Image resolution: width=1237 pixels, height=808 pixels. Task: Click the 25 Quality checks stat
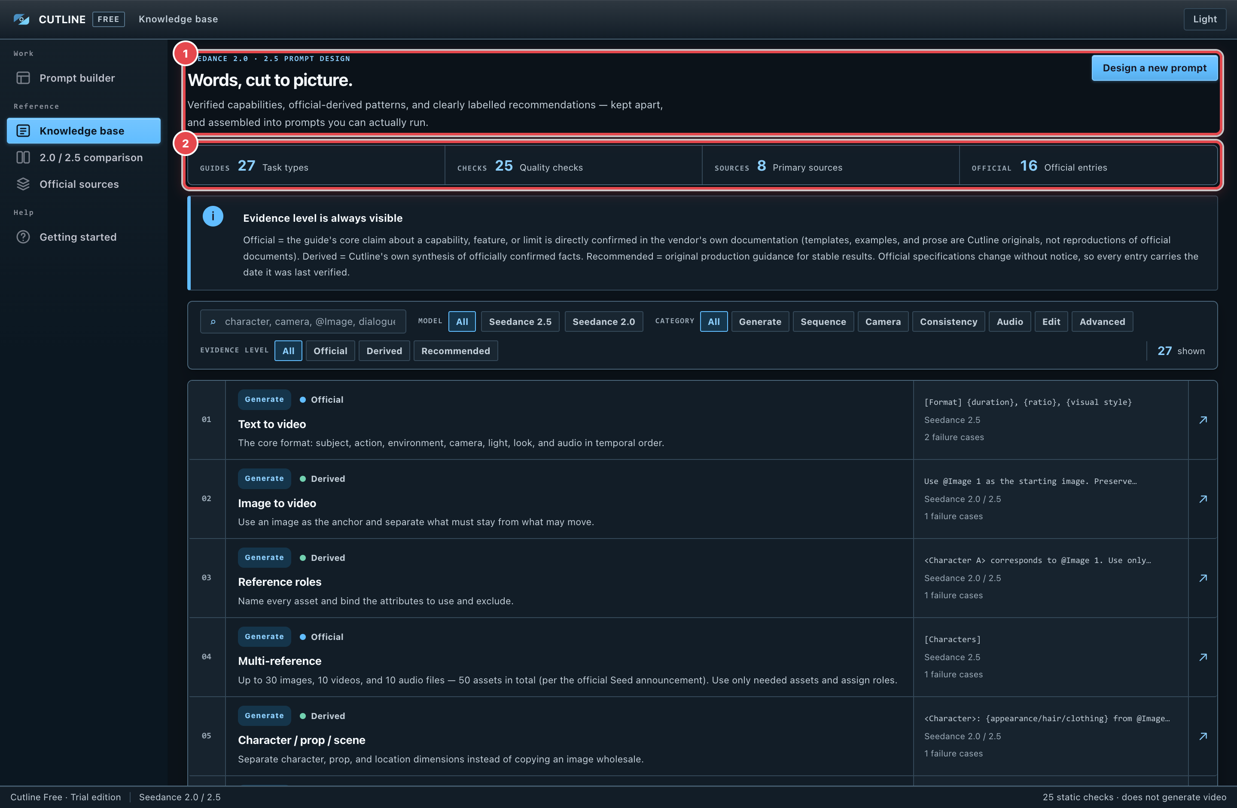pos(573,166)
